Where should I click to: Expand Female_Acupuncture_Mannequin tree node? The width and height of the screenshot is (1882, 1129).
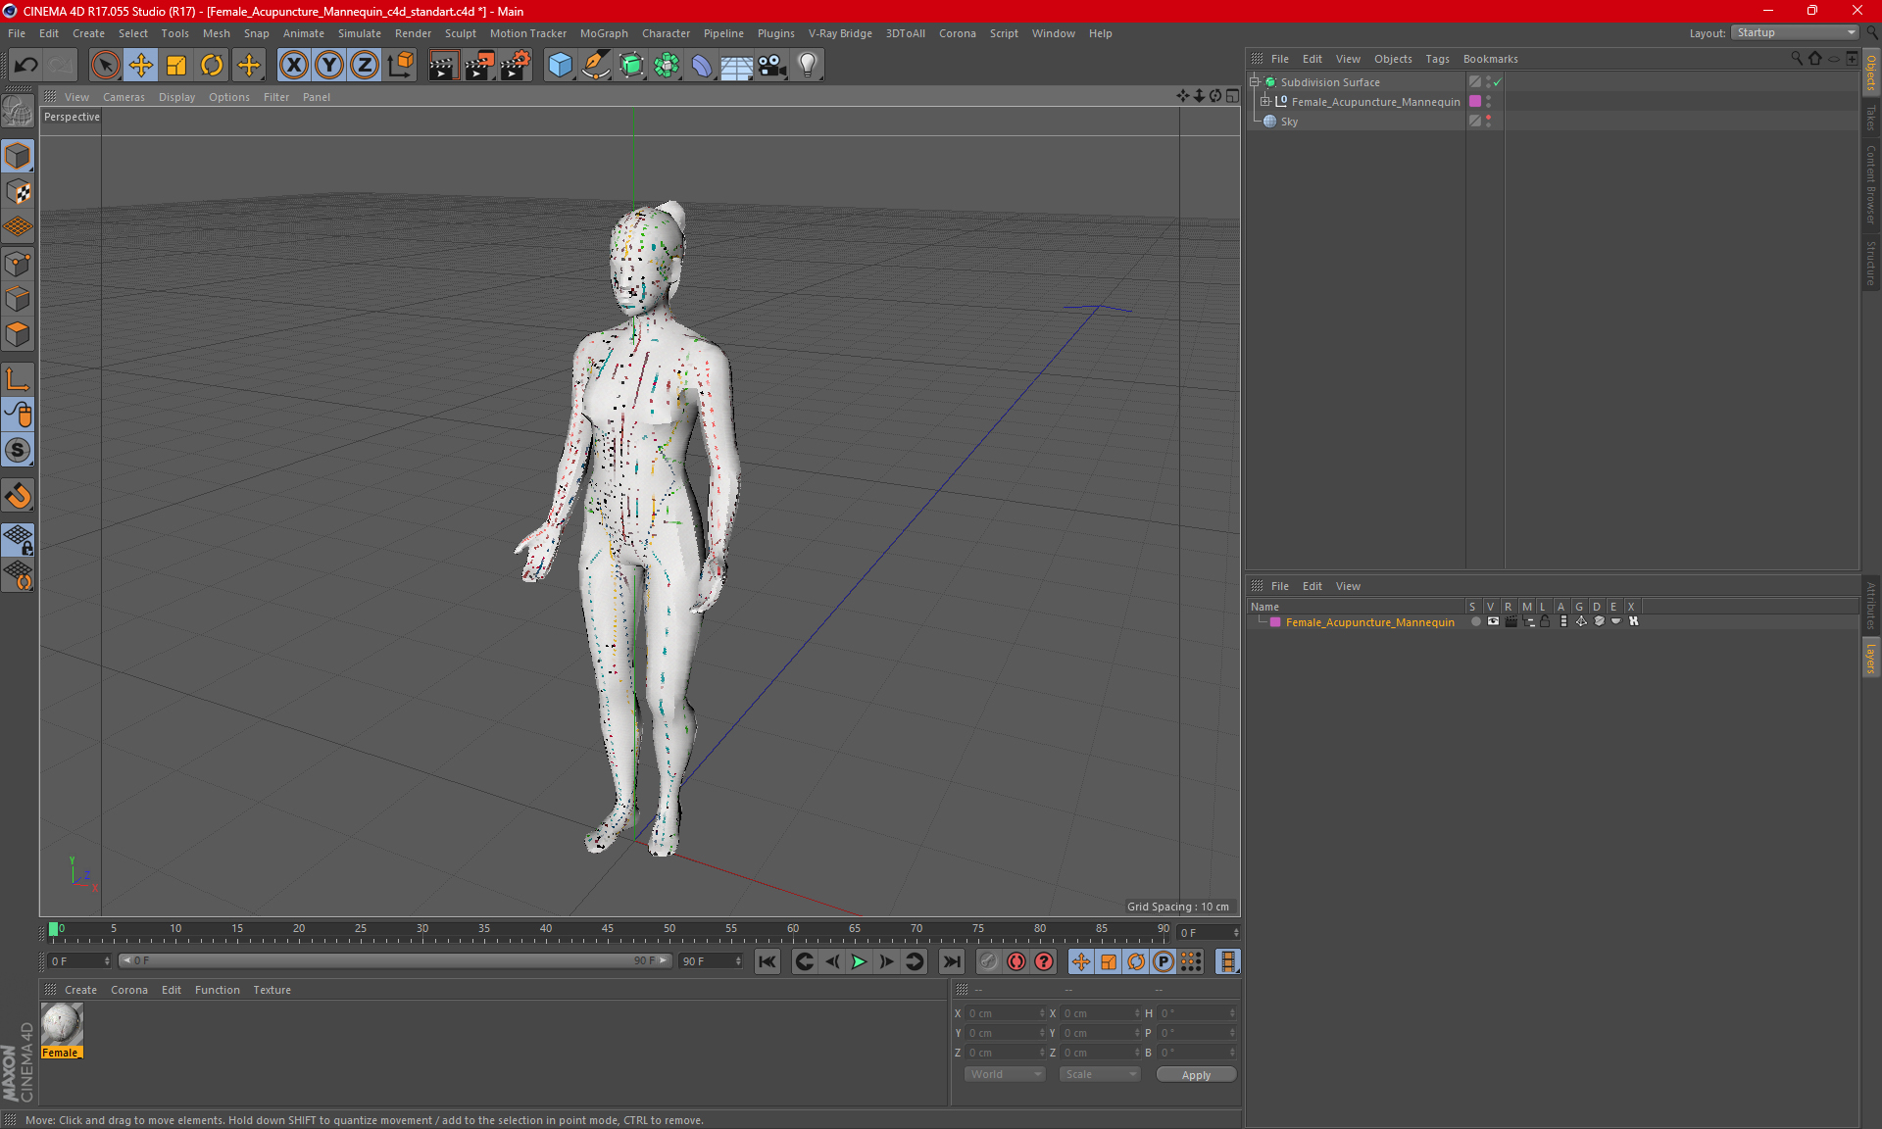1265,102
